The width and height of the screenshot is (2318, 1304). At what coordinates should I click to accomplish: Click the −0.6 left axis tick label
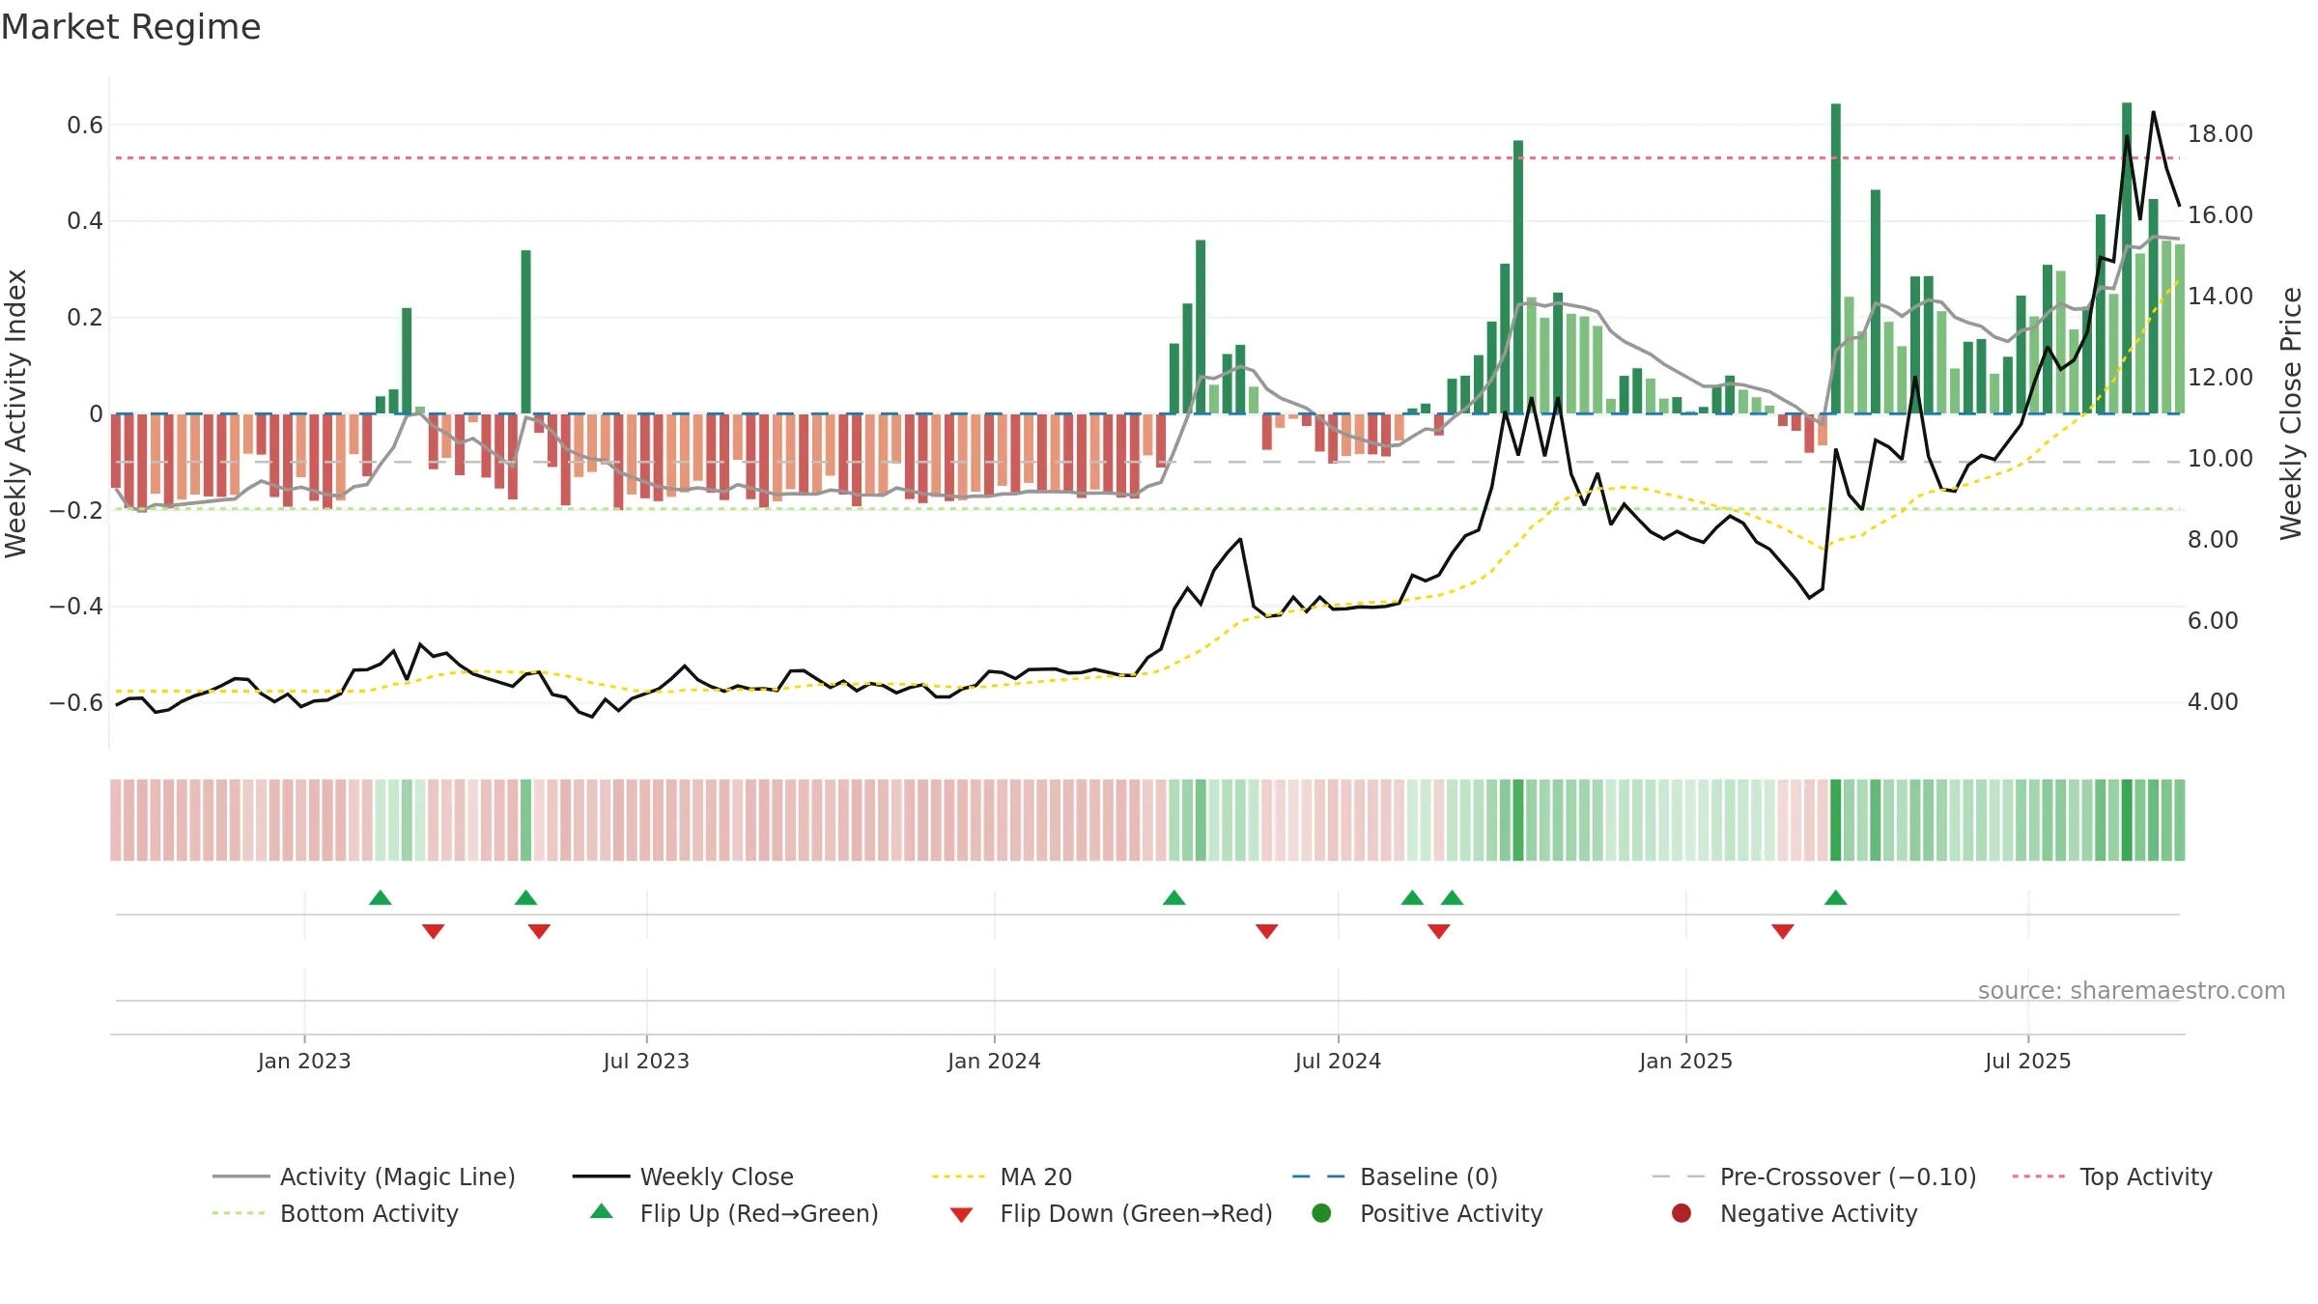click(76, 702)
